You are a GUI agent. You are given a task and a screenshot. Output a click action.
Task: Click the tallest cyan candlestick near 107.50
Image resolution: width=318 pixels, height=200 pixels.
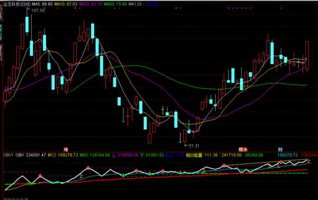tap(27, 24)
